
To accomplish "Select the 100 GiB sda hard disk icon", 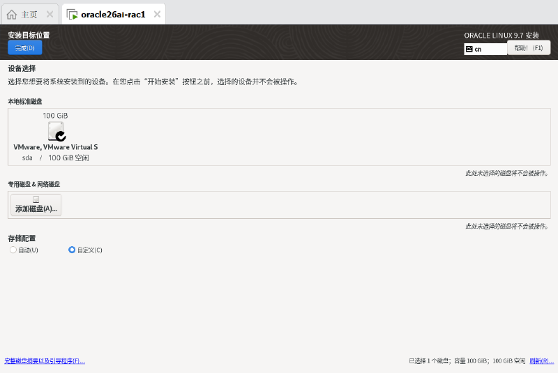I will pos(56,131).
